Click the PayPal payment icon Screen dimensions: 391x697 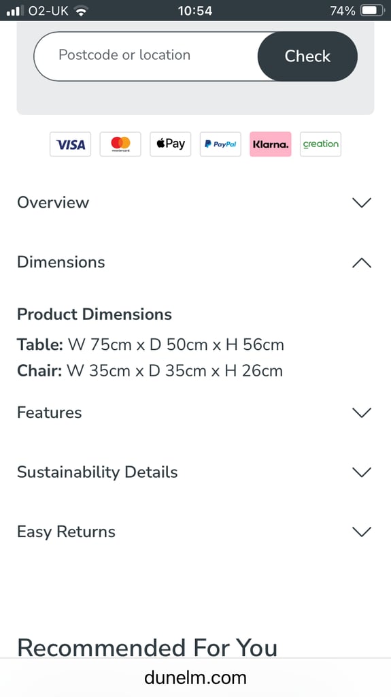220,144
